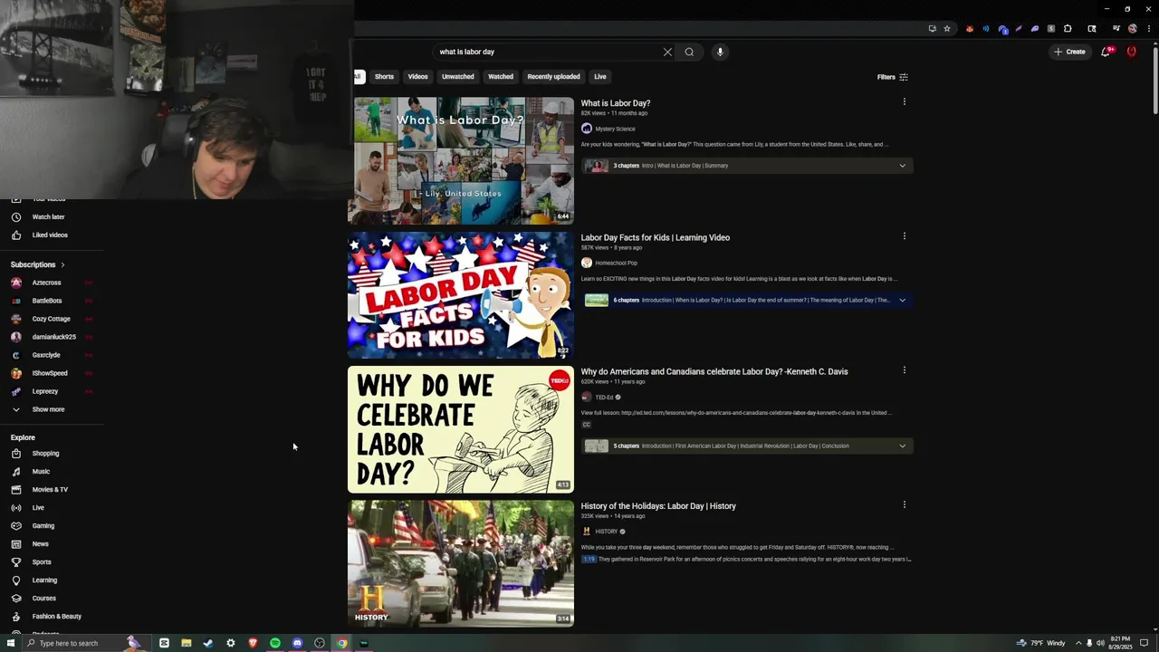Screen dimensions: 1159x652
Task: Select the Videos filter chip
Action: [417, 77]
